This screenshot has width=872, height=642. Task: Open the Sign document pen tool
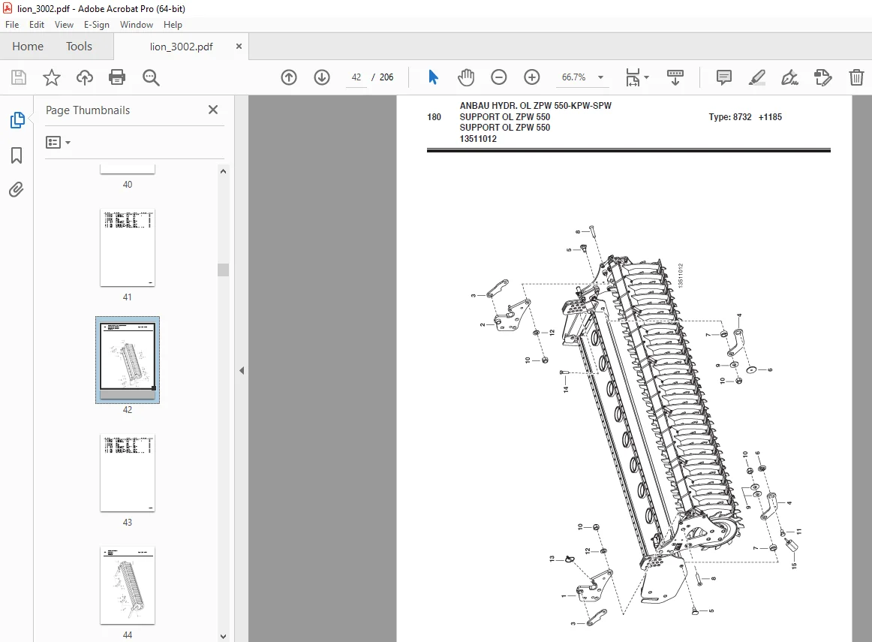789,77
